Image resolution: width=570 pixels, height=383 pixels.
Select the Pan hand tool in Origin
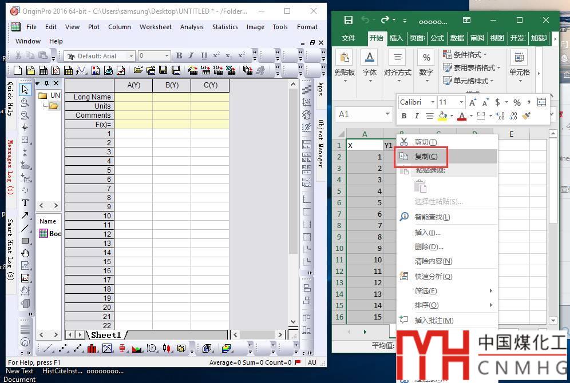pyautogui.click(x=25, y=253)
